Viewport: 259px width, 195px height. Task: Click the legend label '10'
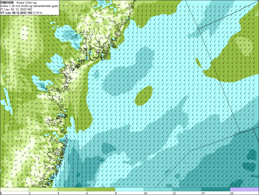(x=145, y=193)
